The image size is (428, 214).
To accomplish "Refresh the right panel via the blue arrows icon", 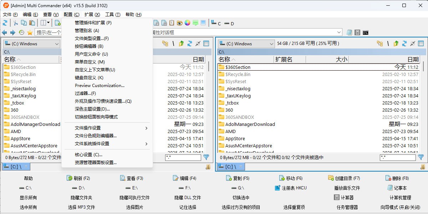I will pos(404,44).
